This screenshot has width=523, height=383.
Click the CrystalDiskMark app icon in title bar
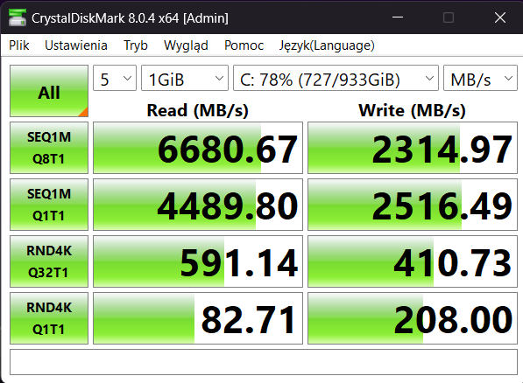click(x=18, y=17)
